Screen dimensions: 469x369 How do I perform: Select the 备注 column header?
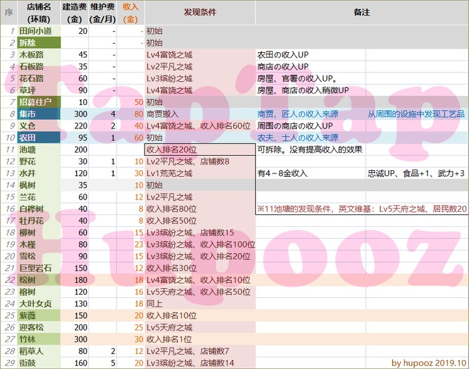pyautogui.click(x=362, y=13)
